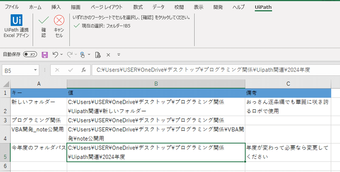This screenshot has height=172, width=340.
Task: Click into the formula bar path text
Action: click(x=203, y=70)
